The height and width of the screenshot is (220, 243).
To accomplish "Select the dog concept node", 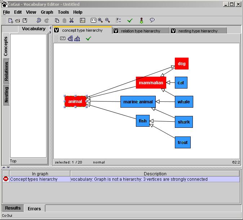I will 182,63.
